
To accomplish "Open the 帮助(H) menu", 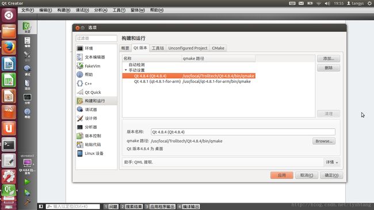I will [x=157, y=10].
